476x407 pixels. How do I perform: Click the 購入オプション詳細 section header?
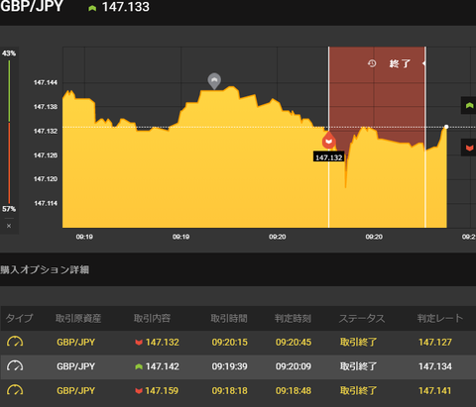(x=45, y=269)
